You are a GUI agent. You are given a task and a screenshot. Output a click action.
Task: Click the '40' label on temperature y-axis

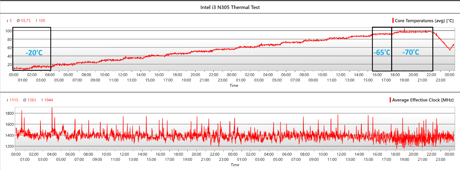coord(10,56)
